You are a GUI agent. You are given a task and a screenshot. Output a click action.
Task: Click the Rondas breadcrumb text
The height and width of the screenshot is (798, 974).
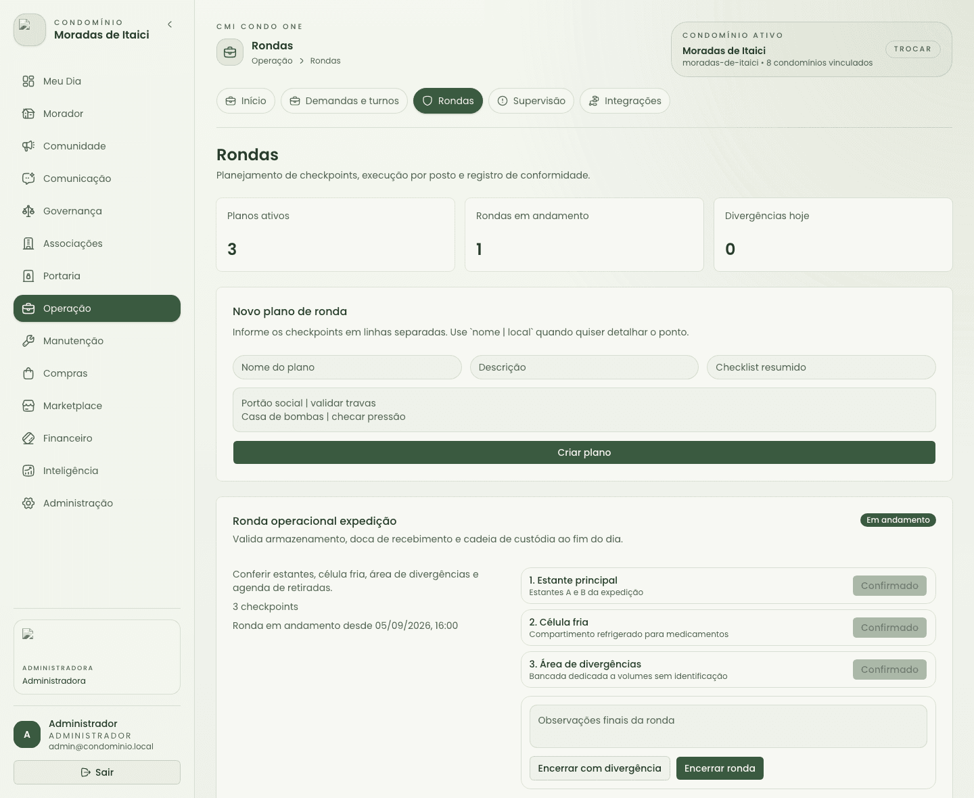pyautogui.click(x=325, y=61)
